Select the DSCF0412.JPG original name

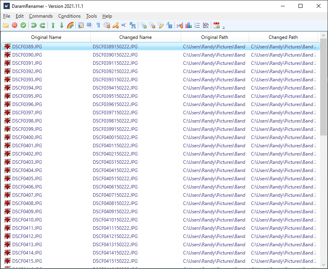pyautogui.click(x=27, y=236)
